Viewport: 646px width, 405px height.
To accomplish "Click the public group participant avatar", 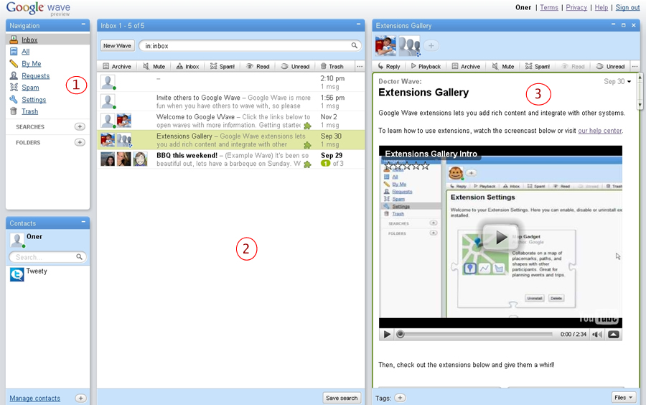I will (410, 46).
